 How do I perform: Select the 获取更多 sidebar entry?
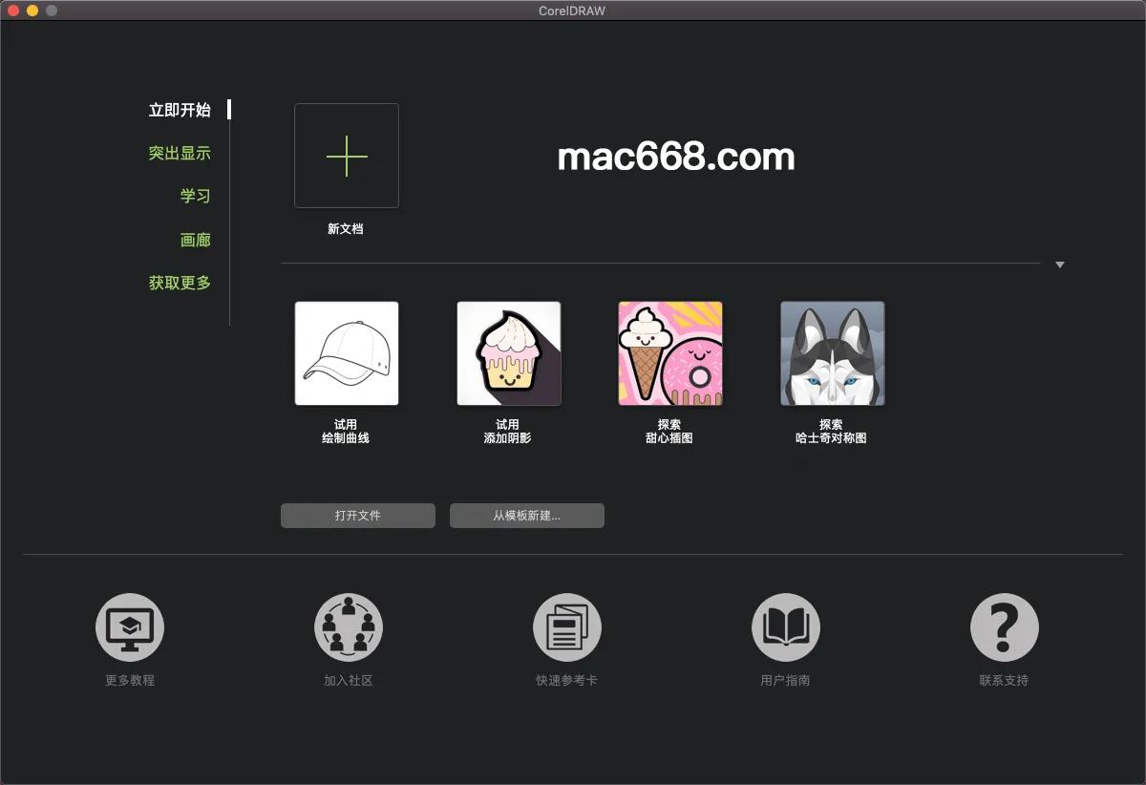[180, 282]
